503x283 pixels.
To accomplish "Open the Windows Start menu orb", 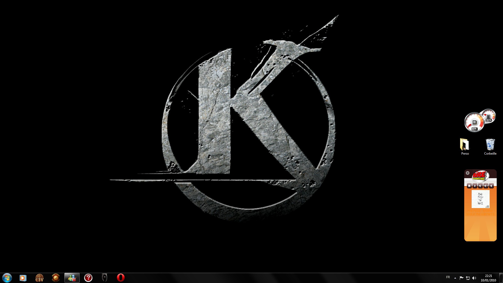I will click(x=7, y=278).
